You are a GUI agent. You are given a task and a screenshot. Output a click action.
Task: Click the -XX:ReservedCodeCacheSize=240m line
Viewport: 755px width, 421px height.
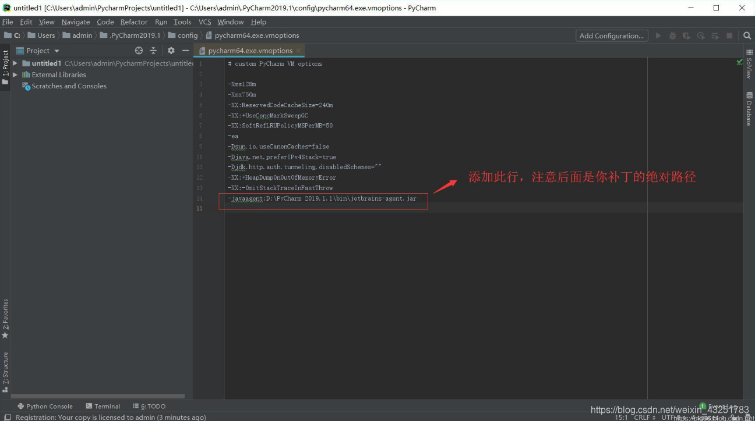pos(280,105)
